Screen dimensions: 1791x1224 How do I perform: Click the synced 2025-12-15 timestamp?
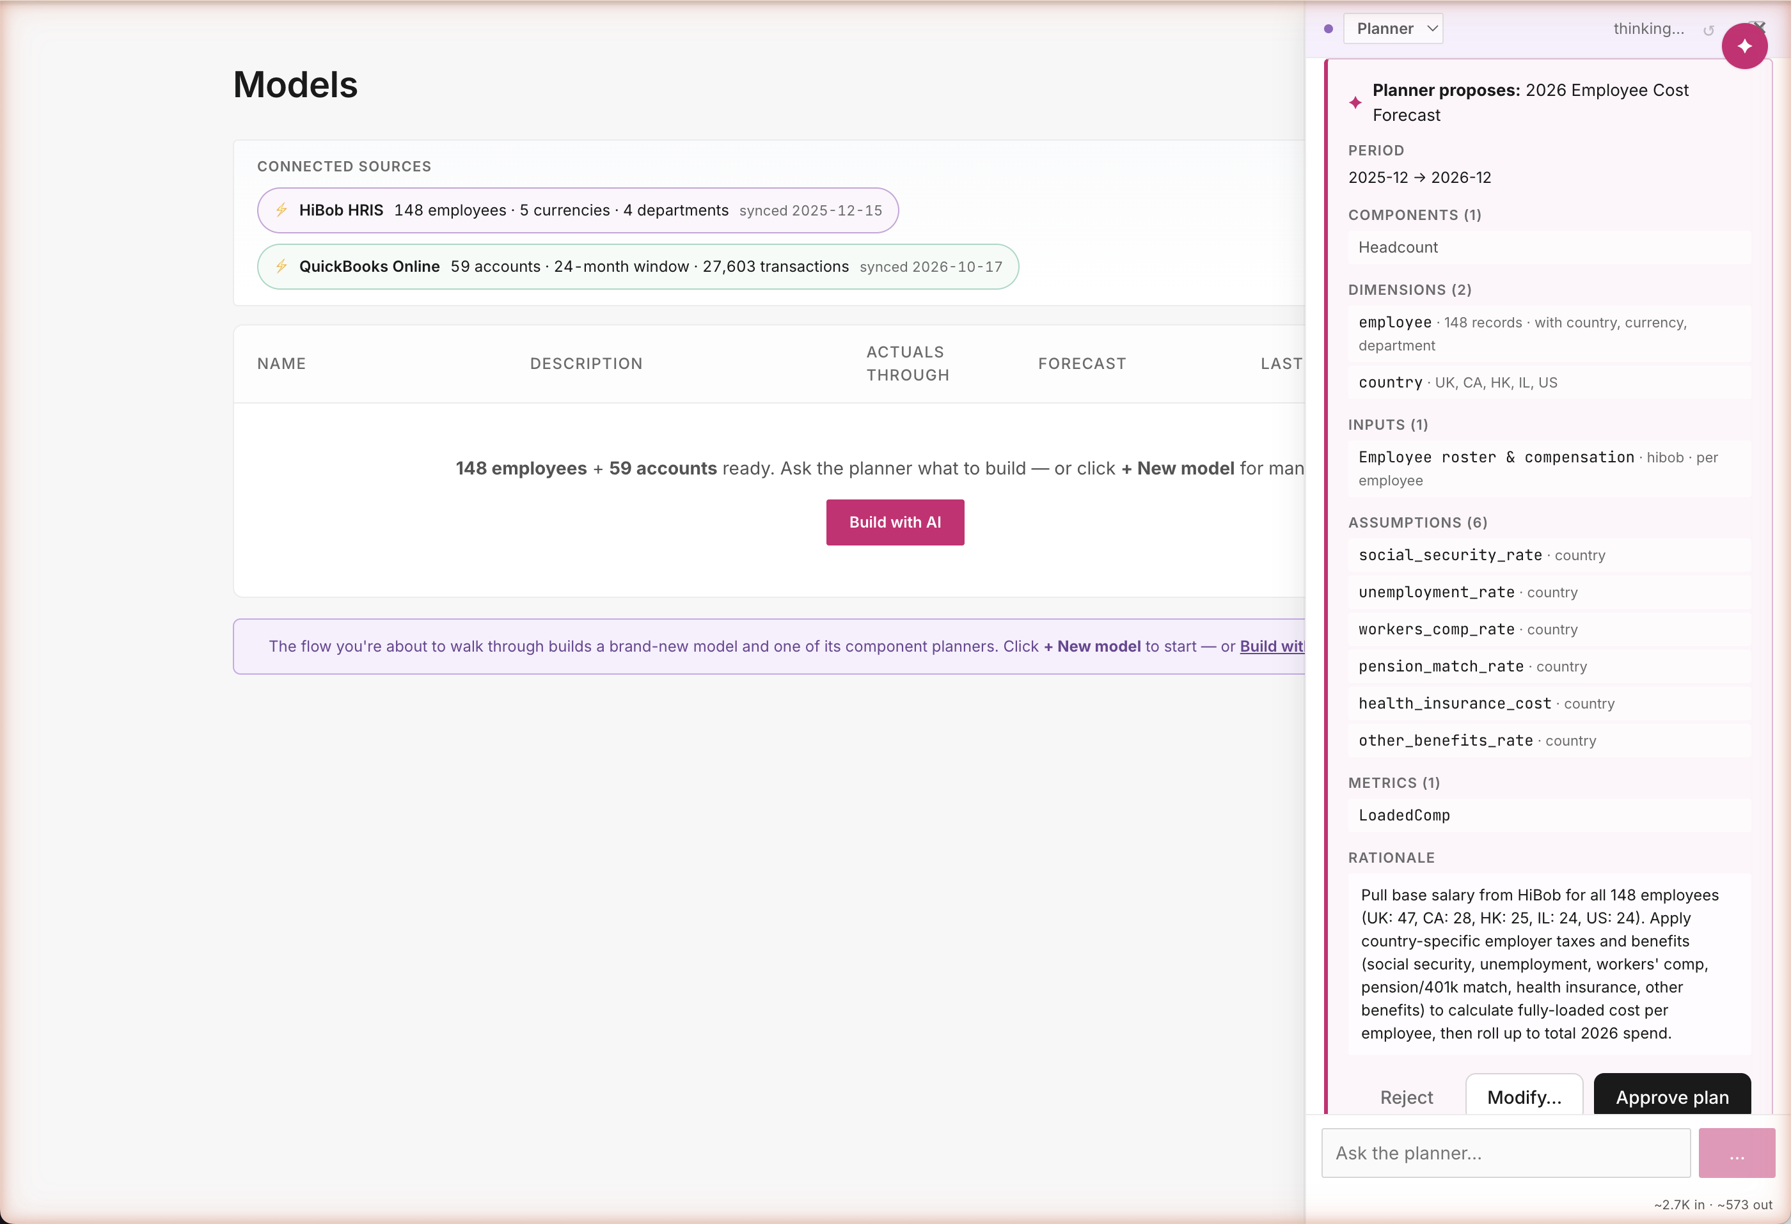coord(810,210)
